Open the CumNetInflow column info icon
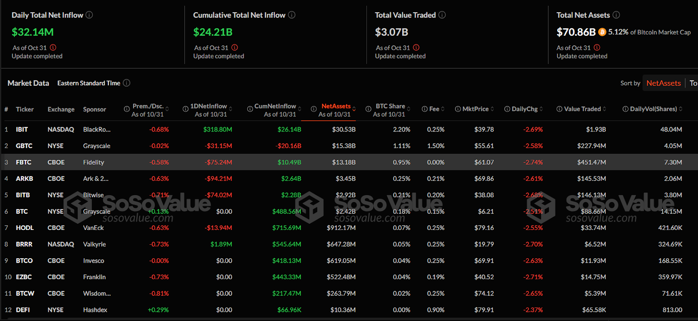The height and width of the screenshot is (321, 698). [x=250, y=109]
